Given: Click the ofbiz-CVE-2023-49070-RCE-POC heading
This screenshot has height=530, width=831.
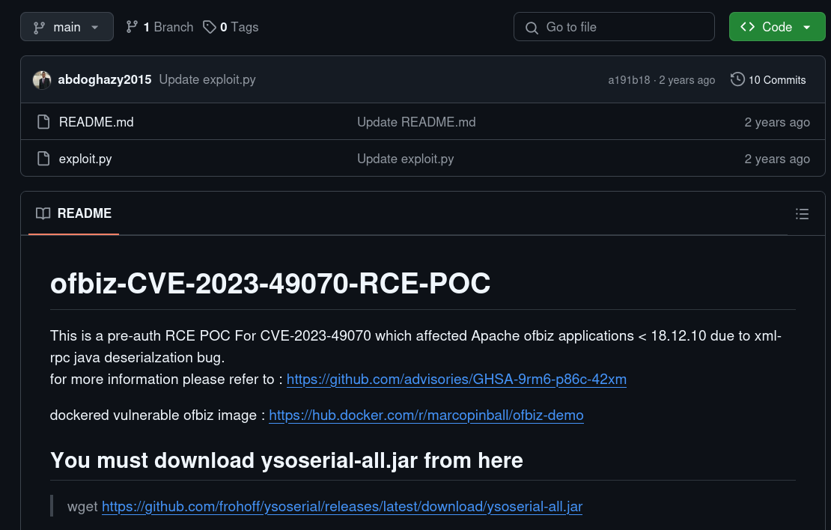Looking at the screenshot, I should [270, 283].
